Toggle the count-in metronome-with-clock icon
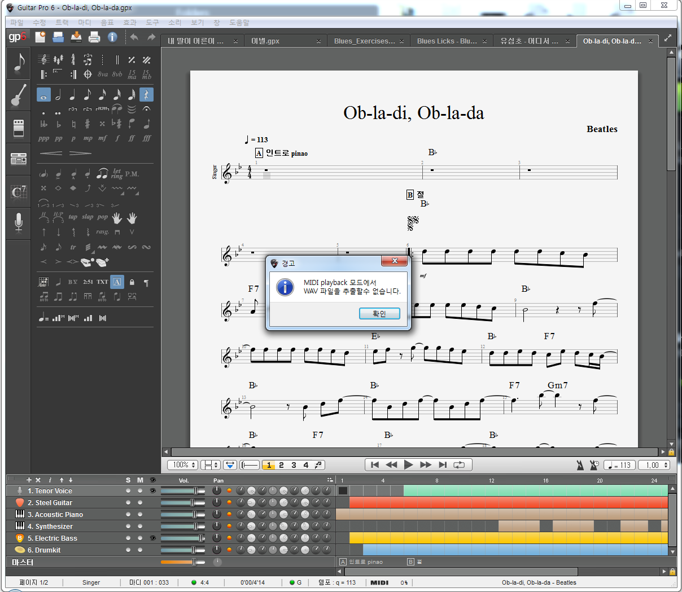This screenshot has width=682, height=592. tap(594, 465)
